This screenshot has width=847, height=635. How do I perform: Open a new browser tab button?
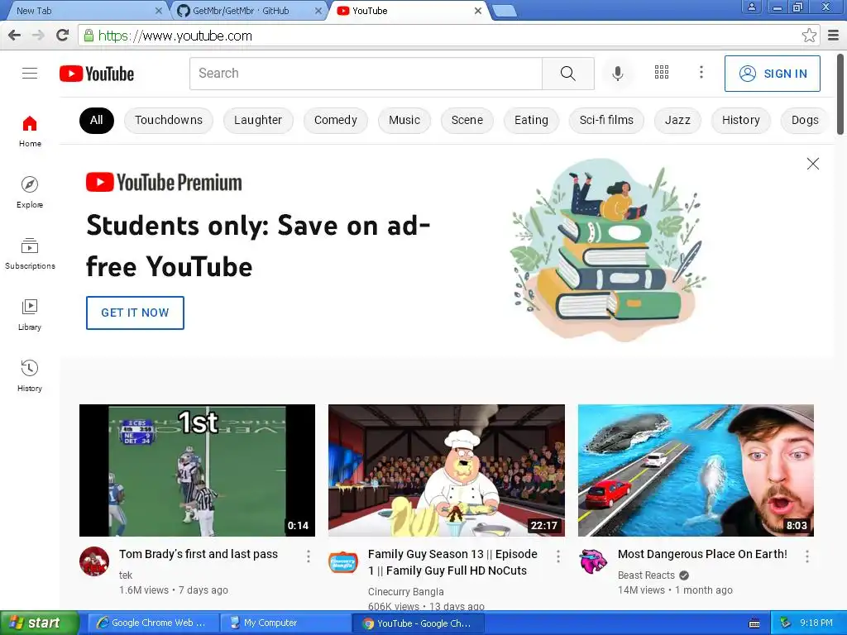tap(505, 10)
